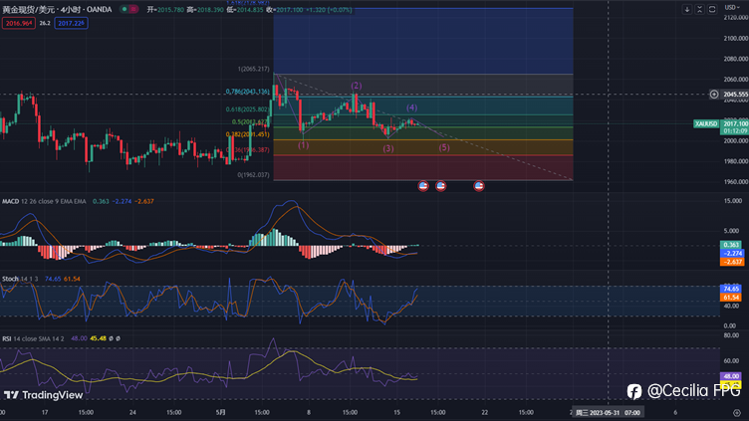Select Elliott wave label (2)
This screenshot has height=421, width=749.
(x=357, y=86)
